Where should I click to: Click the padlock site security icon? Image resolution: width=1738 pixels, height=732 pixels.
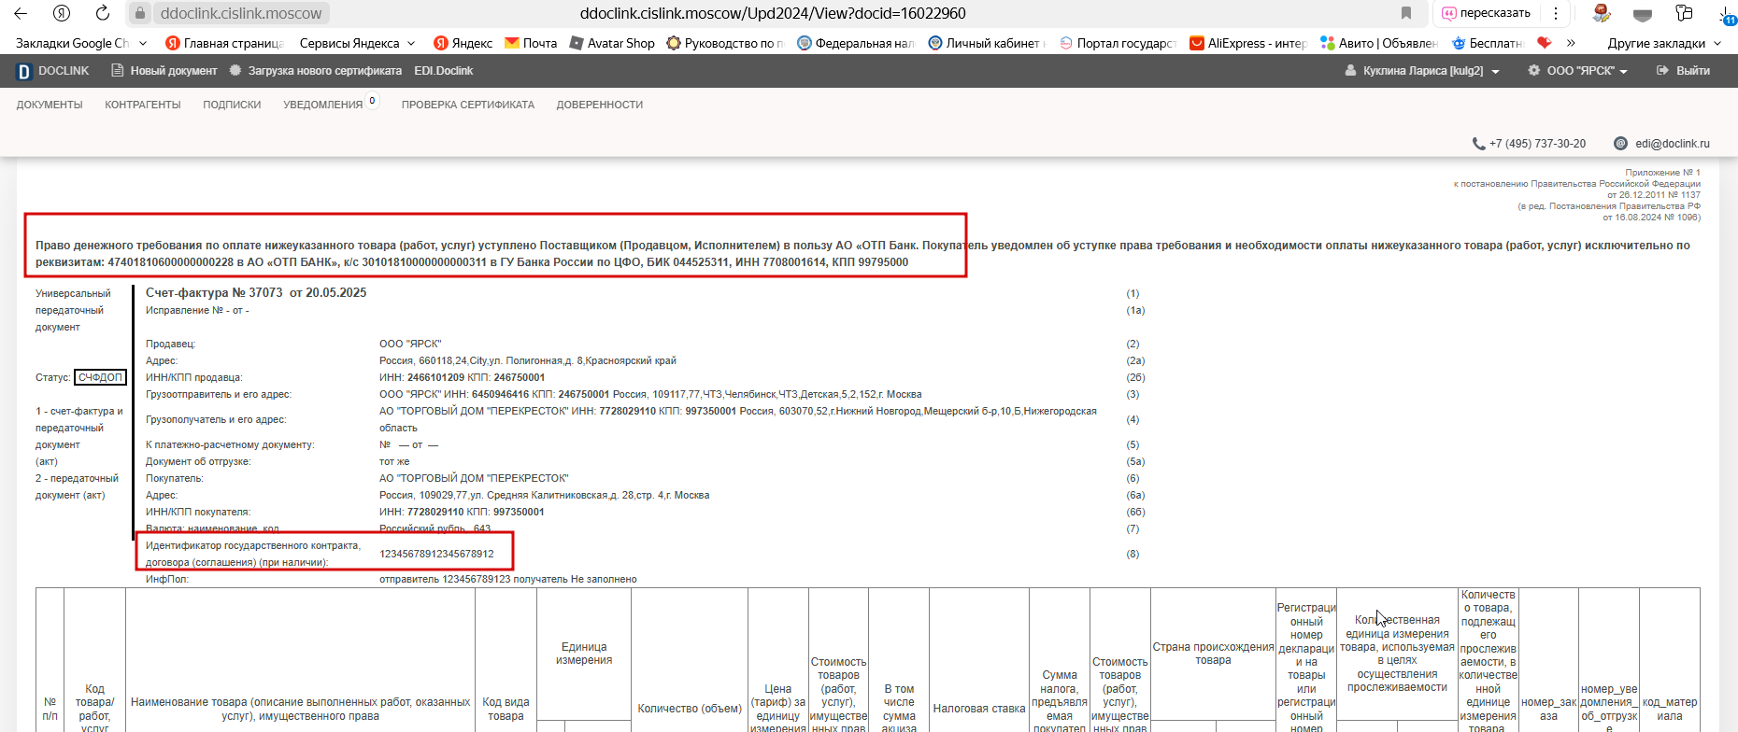click(x=139, y=13)
